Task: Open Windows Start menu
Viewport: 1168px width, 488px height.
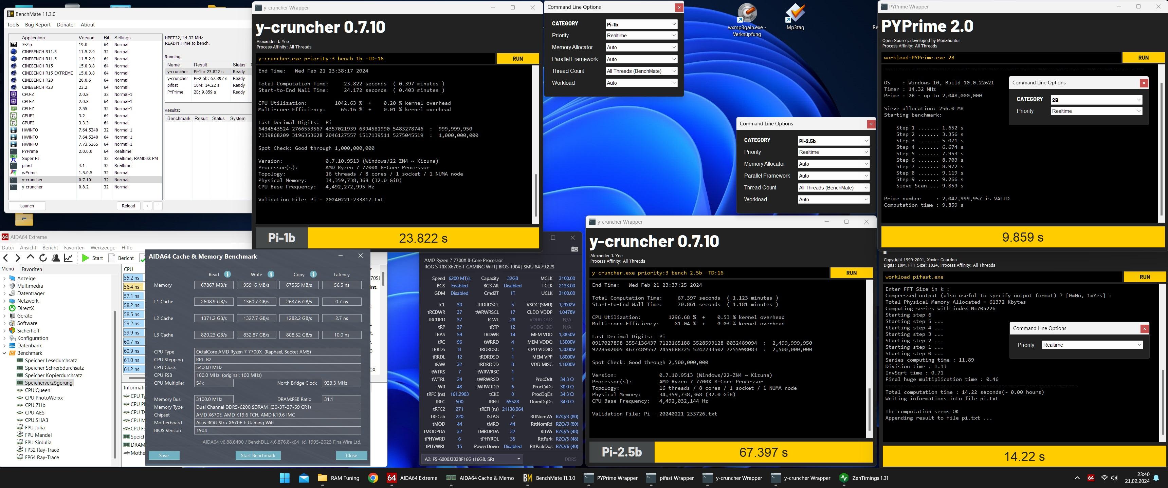Action: (285, 477)
